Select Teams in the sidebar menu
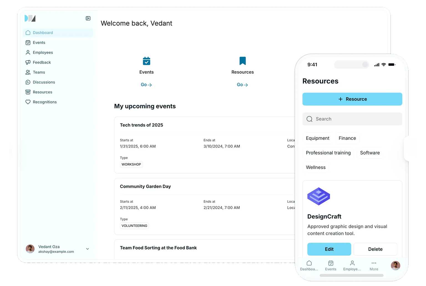The width and height of the screenshot is (426, 286). pos(39,72)
